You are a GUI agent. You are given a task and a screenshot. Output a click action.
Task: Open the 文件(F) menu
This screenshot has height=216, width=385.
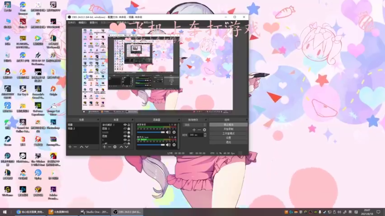point(71,23)
